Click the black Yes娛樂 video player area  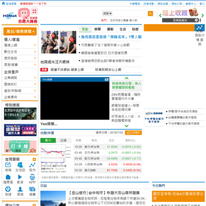tap(75, 101)
